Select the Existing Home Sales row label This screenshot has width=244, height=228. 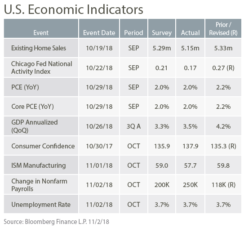point(41,48)
